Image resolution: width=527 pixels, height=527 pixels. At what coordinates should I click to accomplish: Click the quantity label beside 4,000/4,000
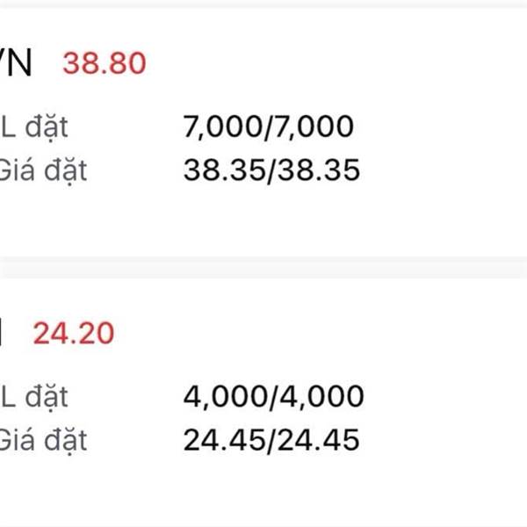coord(34,397)
